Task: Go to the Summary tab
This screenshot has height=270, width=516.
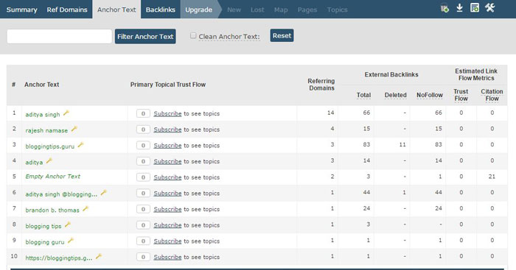Action: [x=21, y=10]
